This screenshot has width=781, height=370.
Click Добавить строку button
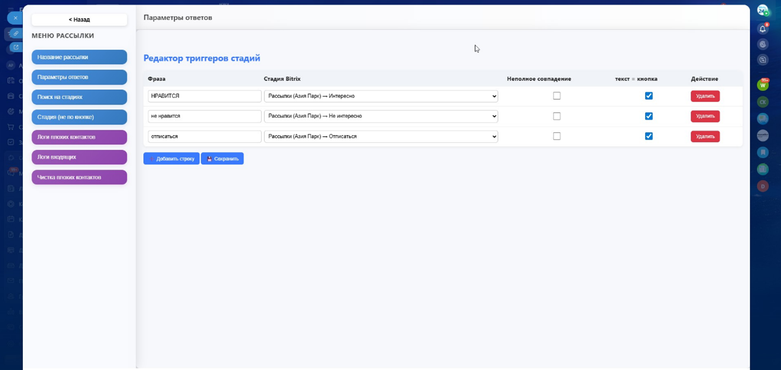(x=172, y=159)
